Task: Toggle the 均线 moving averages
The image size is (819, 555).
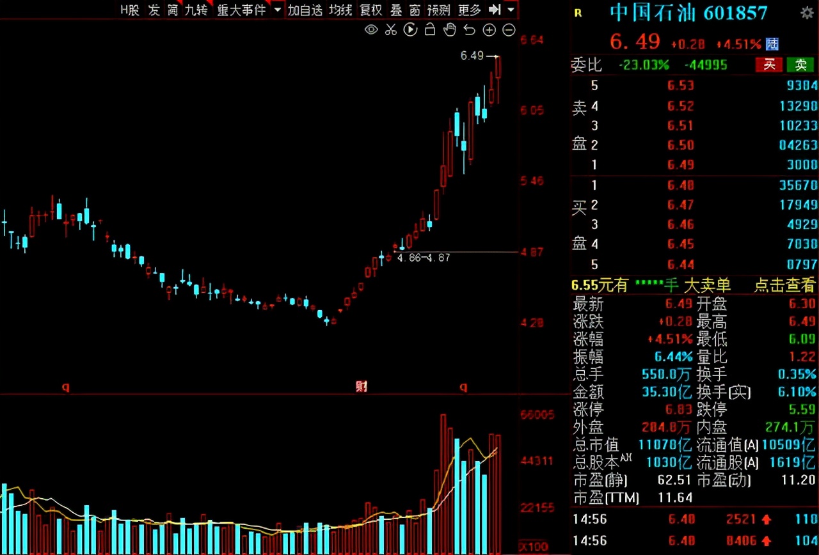Action: point(341,10)
